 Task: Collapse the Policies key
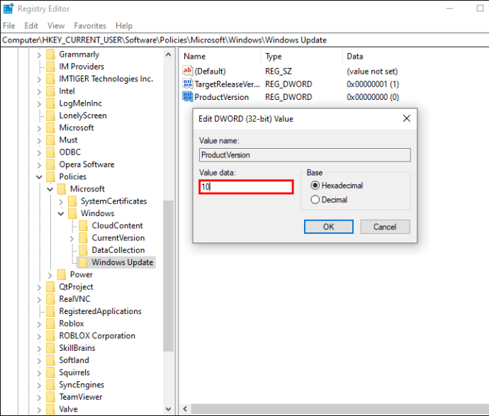click(x=39, y=176)
